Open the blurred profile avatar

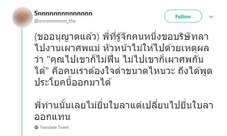pos(23,17)
